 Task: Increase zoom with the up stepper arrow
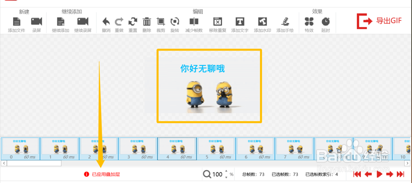(x=227, y=172)
